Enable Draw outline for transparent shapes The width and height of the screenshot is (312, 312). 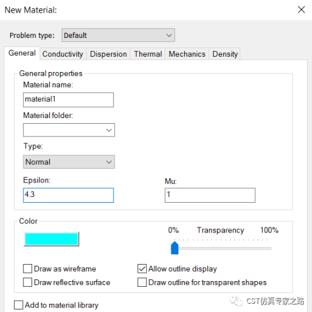click(142, 282)
